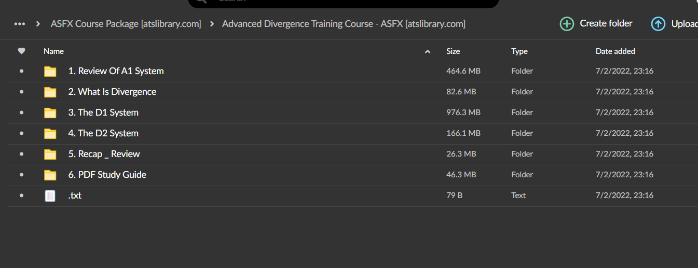
Task: Toggle favorite dot for 2. What Is Divergence
Action: [21, 92]
